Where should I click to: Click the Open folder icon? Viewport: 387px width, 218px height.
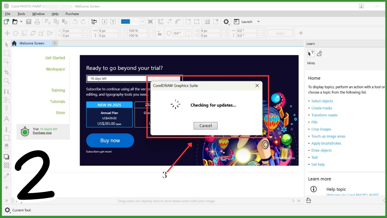(x=15, y=22)
